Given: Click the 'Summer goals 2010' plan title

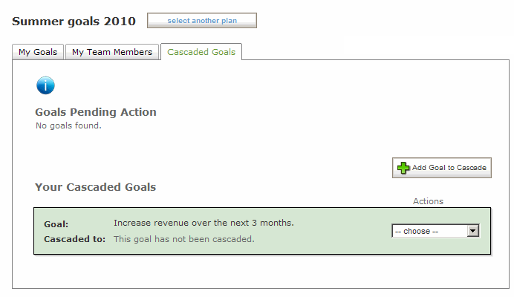Looking at the screenshot, I should tap(74, 22).
